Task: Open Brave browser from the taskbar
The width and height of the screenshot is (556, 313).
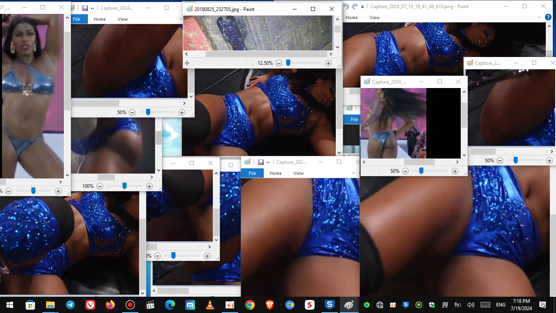Action: 270,305
